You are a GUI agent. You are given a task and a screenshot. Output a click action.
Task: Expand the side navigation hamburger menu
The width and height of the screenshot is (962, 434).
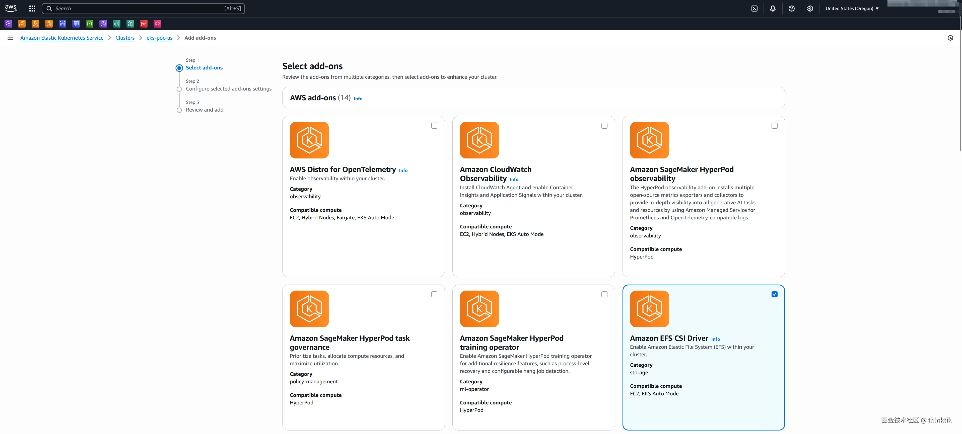pyautogui.click(x=10, y=38)
